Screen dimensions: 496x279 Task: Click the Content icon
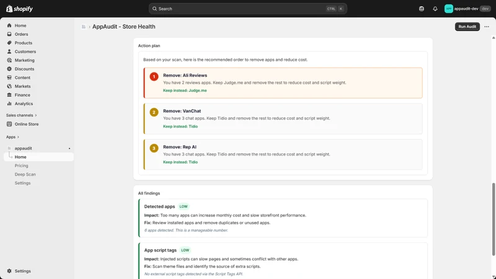coord(9,77)
